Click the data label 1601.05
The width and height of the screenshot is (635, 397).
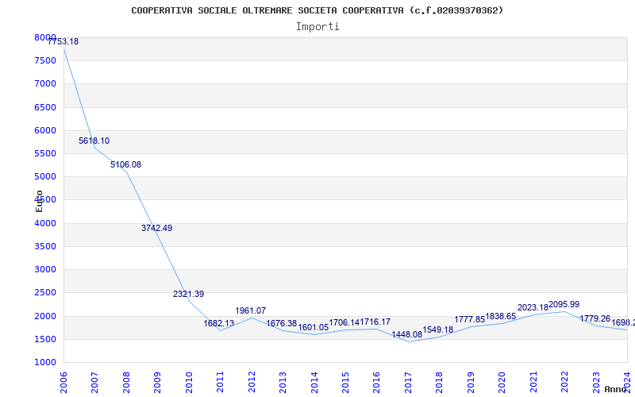(313, 327)
